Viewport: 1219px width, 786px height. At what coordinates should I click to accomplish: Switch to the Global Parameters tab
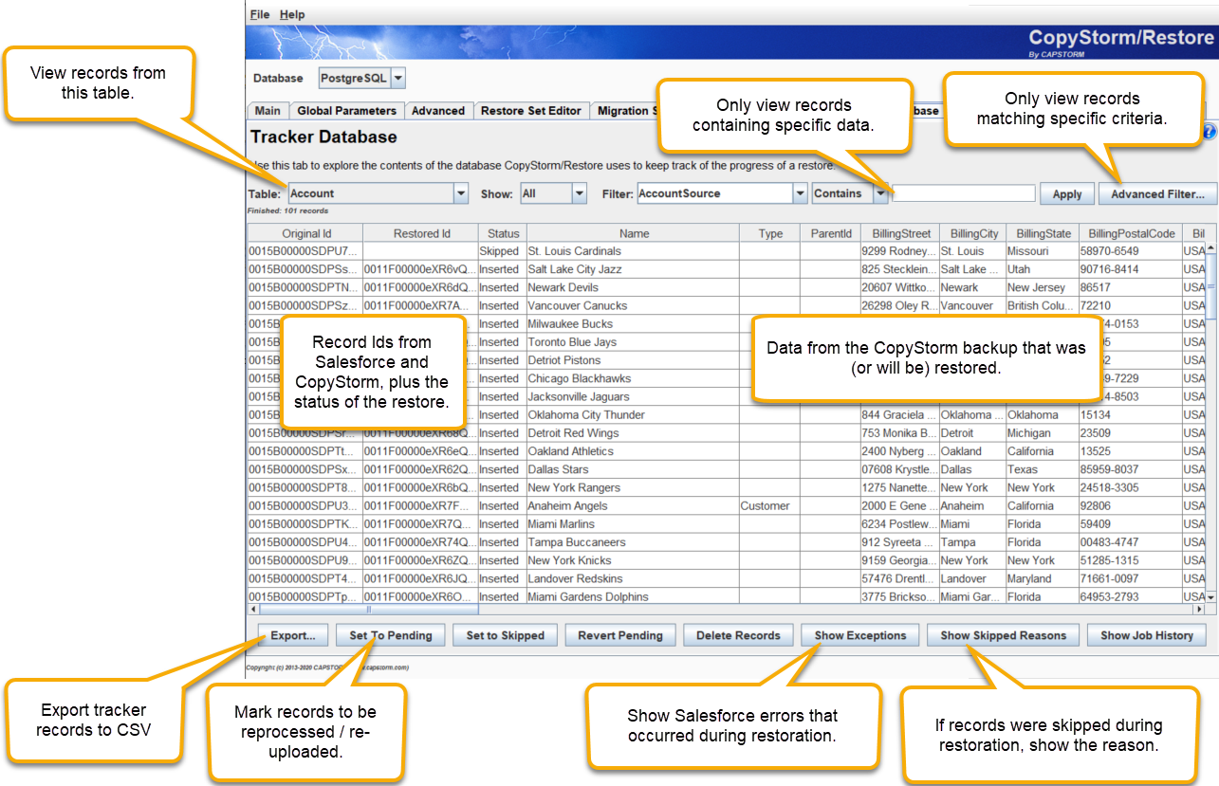pyautogui.click(x=347, y=110)
